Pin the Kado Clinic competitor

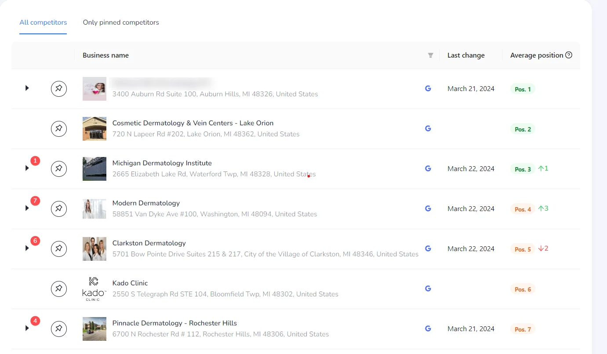[x=59, y=289]
